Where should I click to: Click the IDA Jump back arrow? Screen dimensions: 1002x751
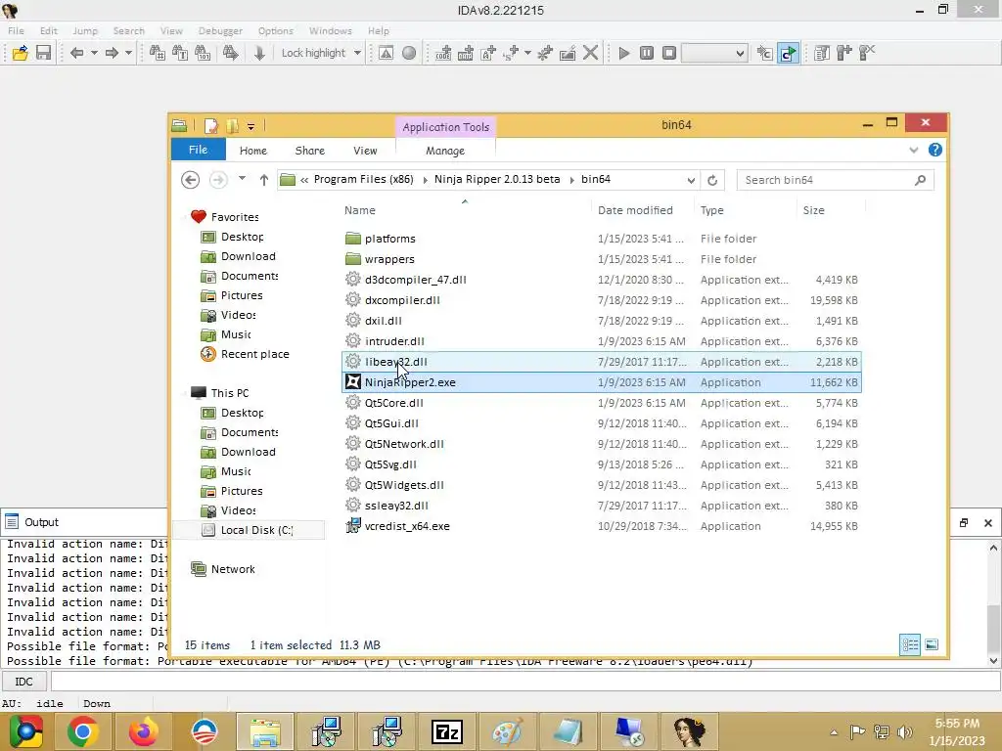tap(76, 53)
